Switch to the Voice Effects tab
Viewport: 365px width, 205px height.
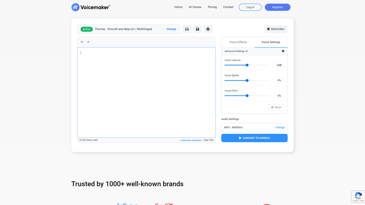click(238, 42)
